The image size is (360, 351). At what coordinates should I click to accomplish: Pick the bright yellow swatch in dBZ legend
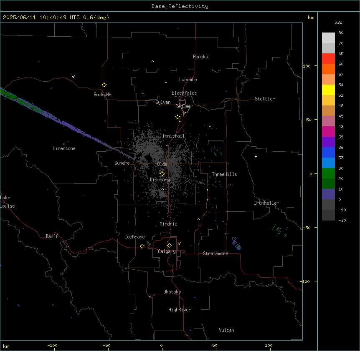coord(328,90)
